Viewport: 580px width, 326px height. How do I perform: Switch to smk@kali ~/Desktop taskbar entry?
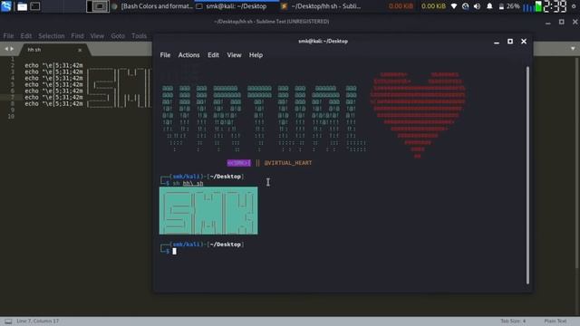pyautogui.click(x=237, y=6)
